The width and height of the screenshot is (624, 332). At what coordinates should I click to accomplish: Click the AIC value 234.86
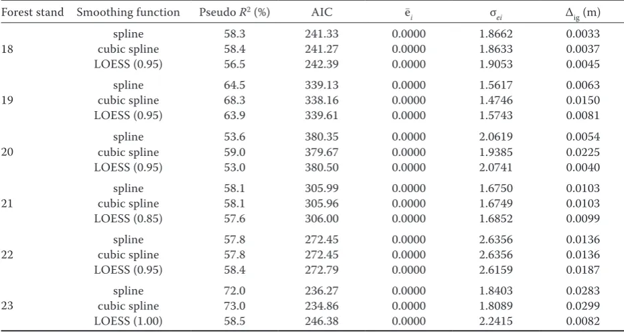pos(322,306)
